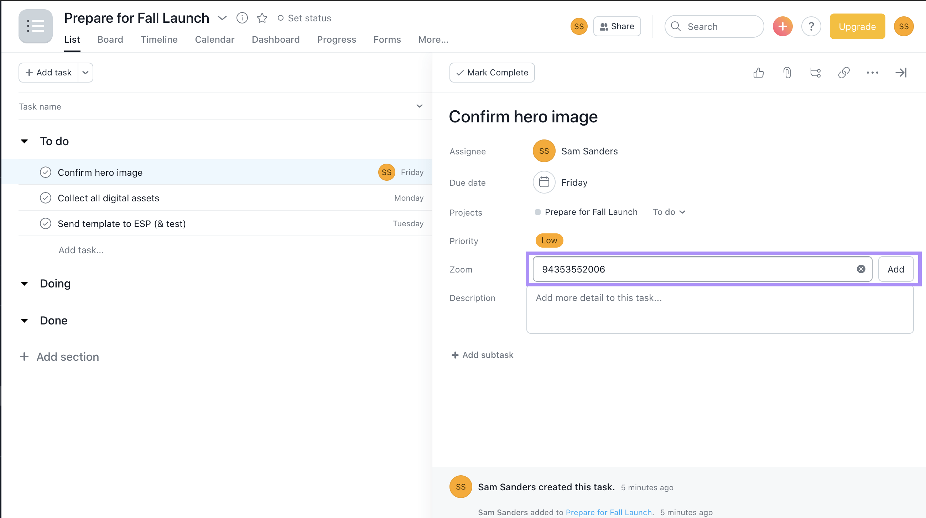Viewport: 926px width, 518px height.
Task: Click the Zoom meeting ID input field
Action: 699,269
